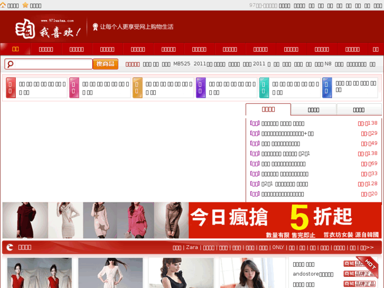The height and width of the screenshot is (288, 384).
Task: Open the product photo of model in black top
Action: point(181,273)
